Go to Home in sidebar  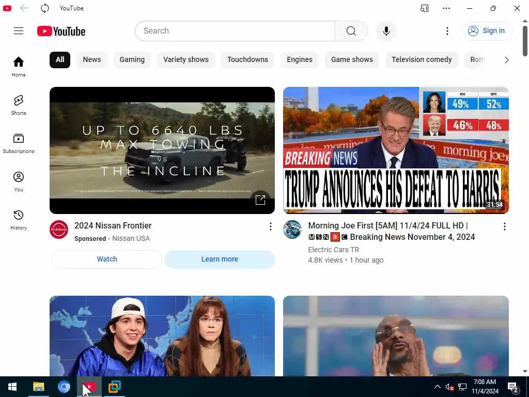[x=19, y=67]
